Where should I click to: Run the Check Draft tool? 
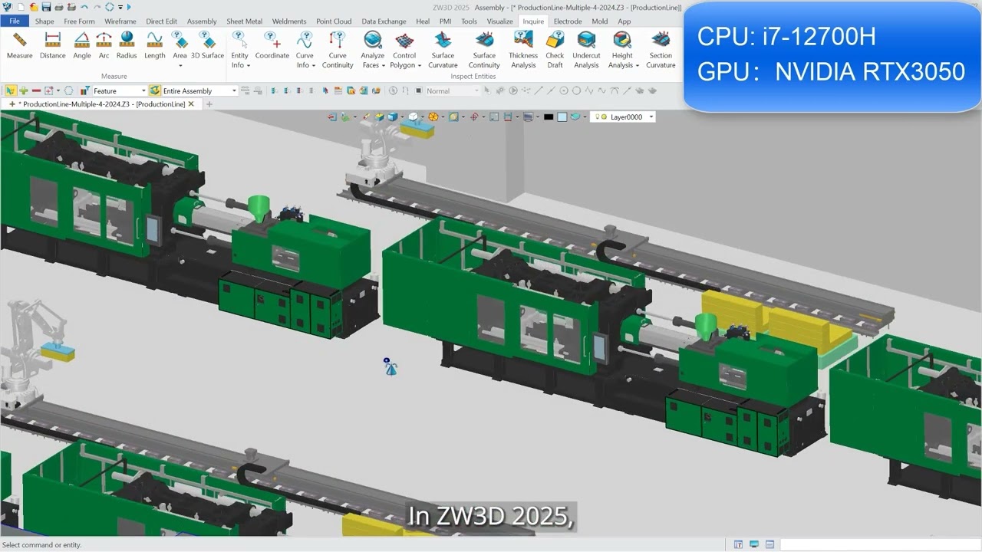(x=555, y=50)
